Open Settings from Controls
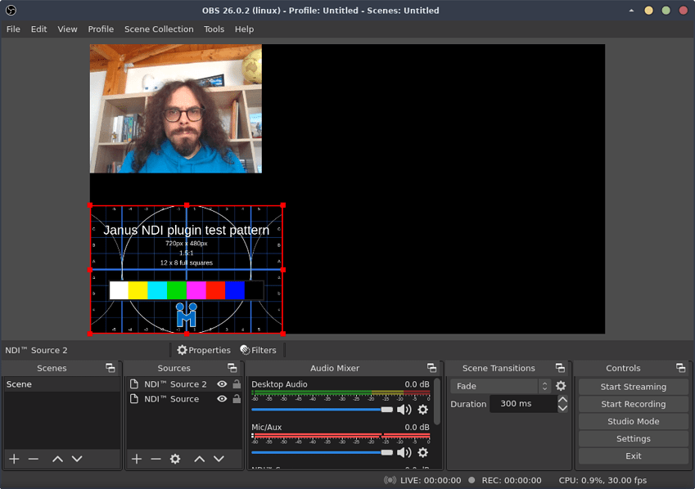This screenshot has height=489, width=695. tap(633, 438)
